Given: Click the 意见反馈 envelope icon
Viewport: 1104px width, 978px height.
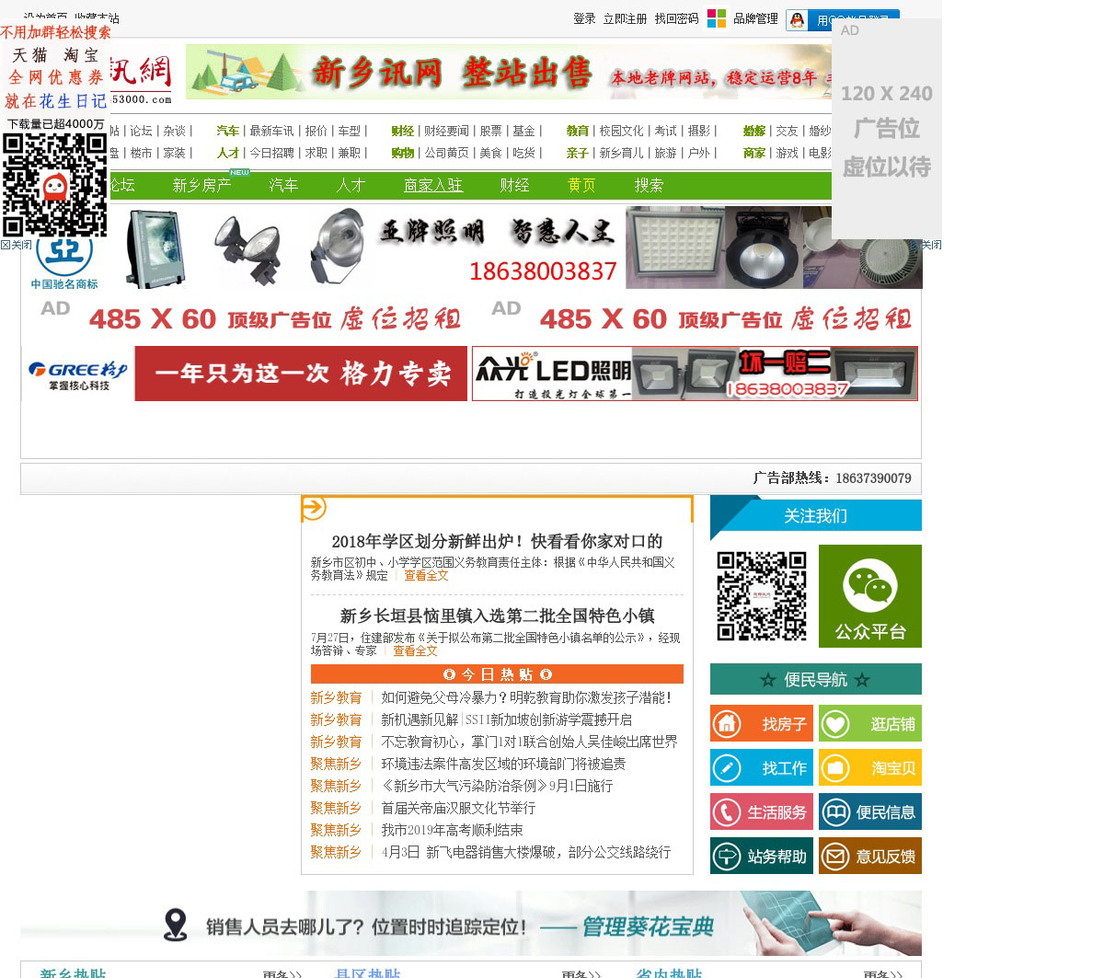Looking at the screenshot, I should click(x=835, y=857).
